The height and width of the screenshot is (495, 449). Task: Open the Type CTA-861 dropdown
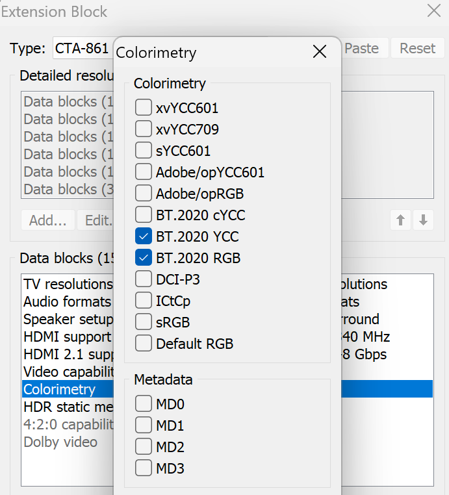[x=81, y=48]
